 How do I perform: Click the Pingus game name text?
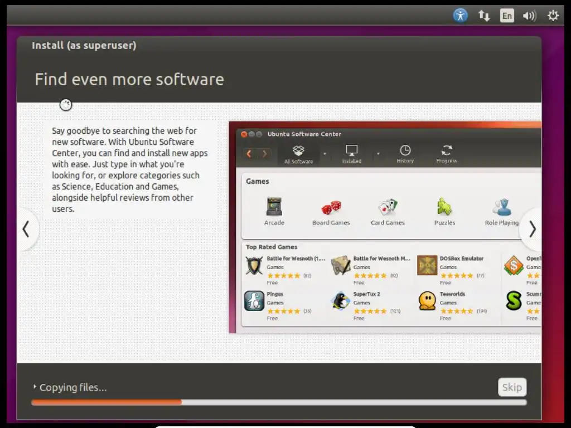click(x=274, y=294)
